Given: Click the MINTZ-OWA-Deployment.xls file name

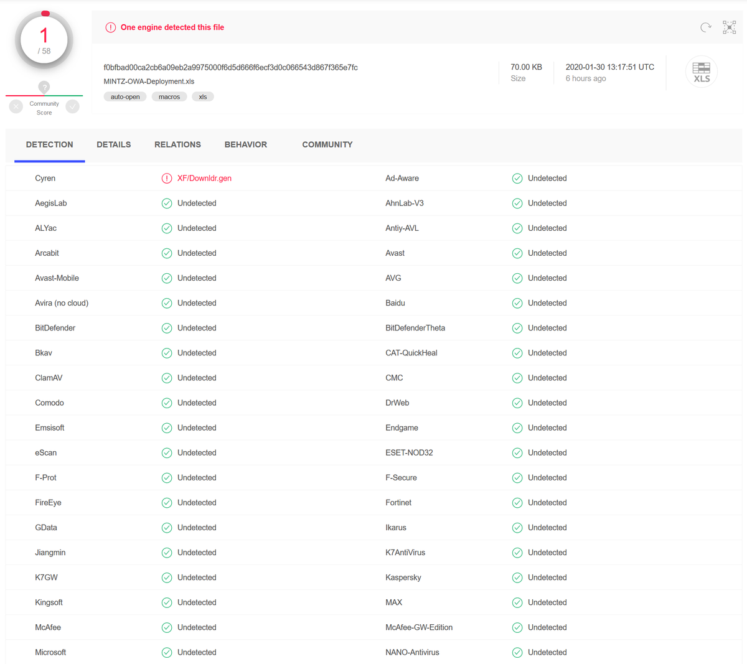Looking at the screenshot, I should coord(149,82).
